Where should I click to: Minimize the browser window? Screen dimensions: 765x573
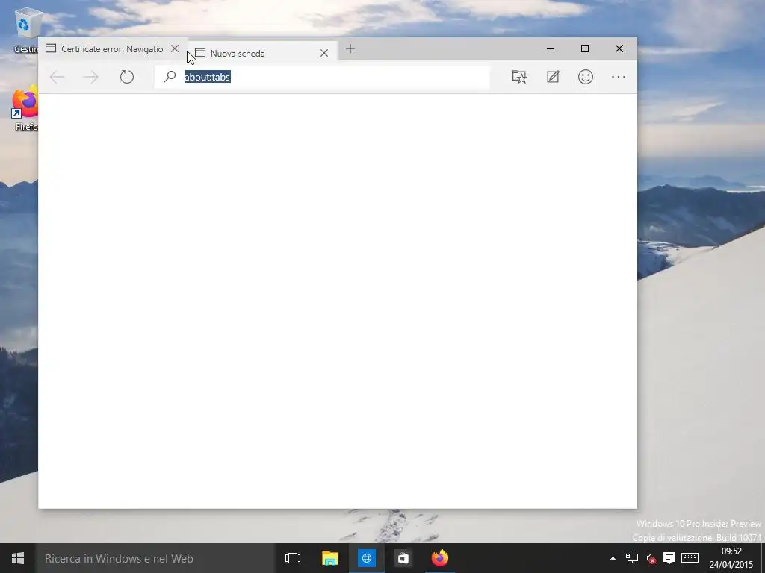click(551, 48)
